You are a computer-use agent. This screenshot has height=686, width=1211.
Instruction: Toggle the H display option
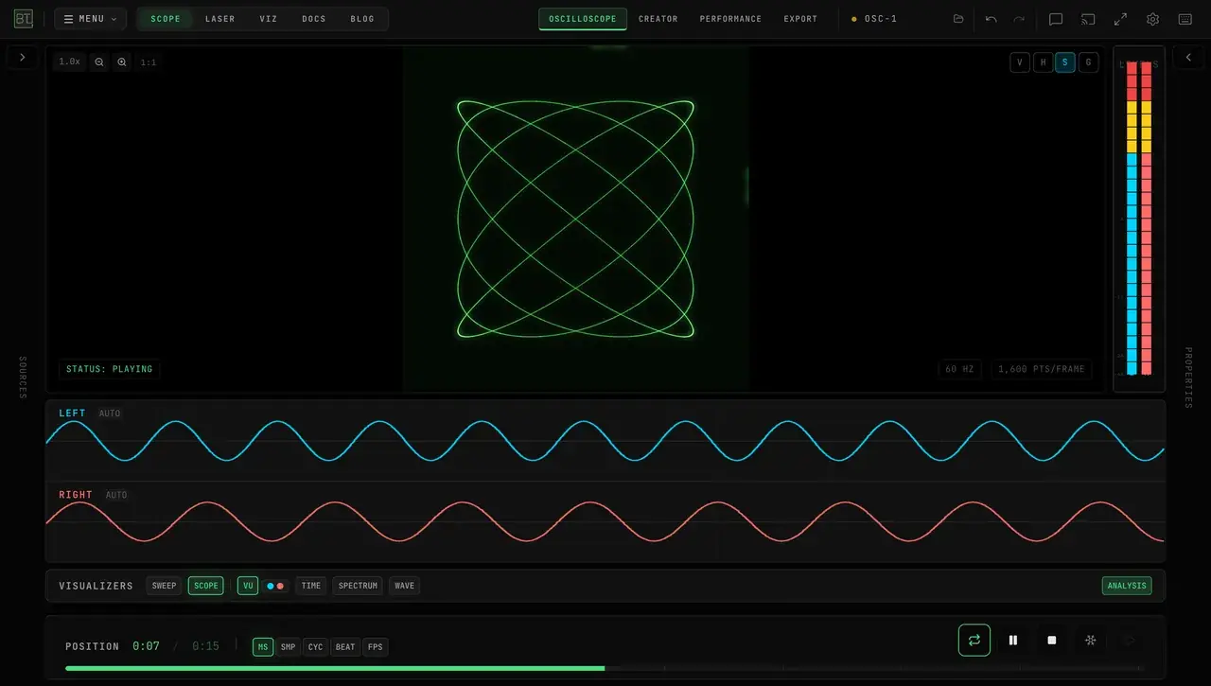tap(1043, 62)
